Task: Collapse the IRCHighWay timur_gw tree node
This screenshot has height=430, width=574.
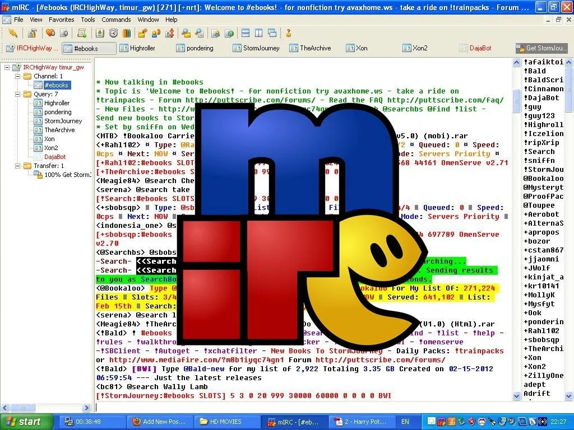Action: tap(7, 67)
